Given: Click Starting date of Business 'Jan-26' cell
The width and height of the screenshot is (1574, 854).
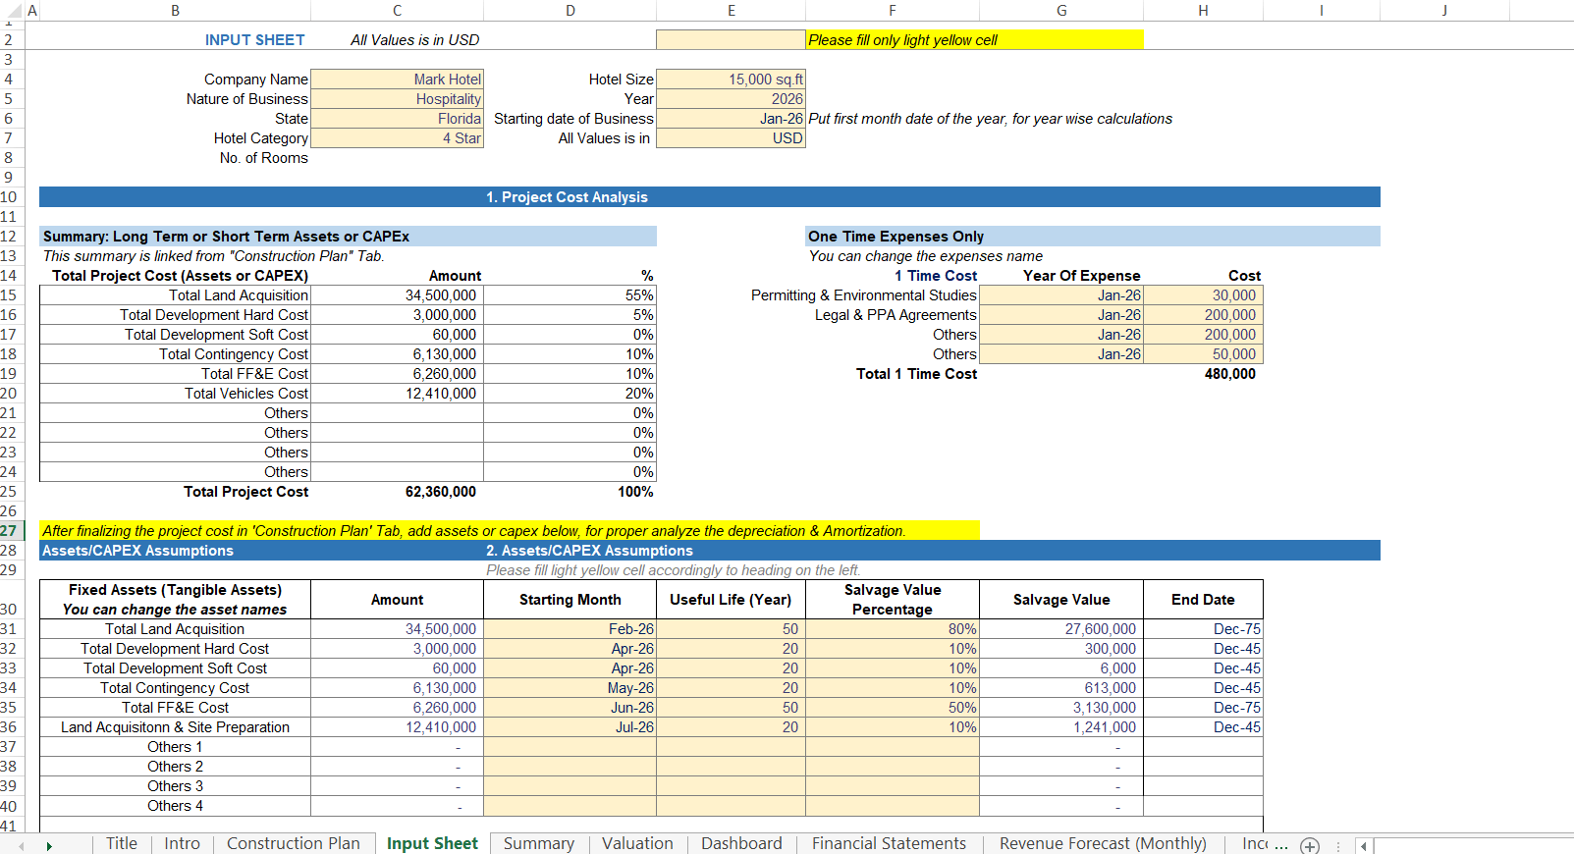Looking at the screenshot, I should [x=731, y=119].
